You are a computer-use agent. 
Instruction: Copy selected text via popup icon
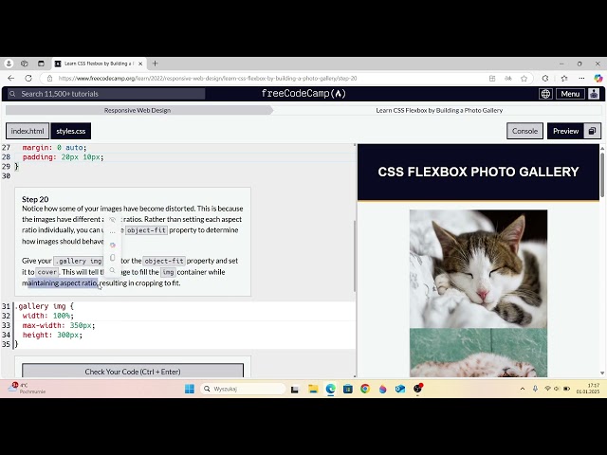pyautogui.click(x=112, y=258)
